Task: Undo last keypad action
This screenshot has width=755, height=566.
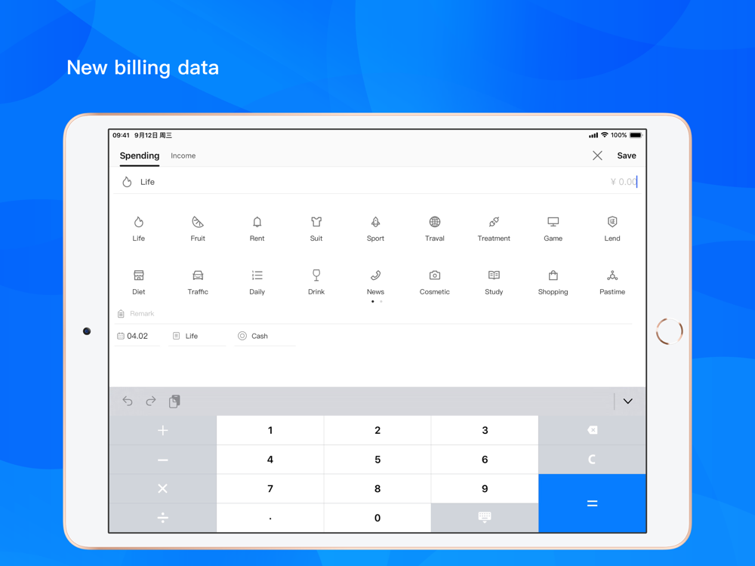Action: coord(128,401)
